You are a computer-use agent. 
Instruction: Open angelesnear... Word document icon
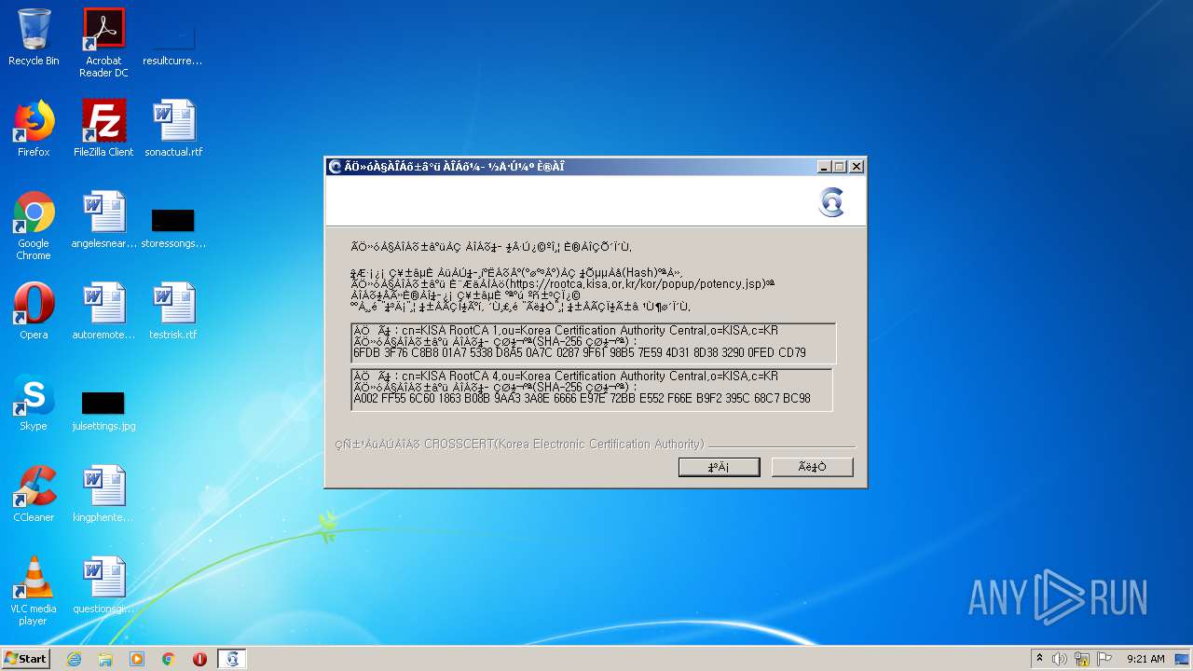click(103, 220)
